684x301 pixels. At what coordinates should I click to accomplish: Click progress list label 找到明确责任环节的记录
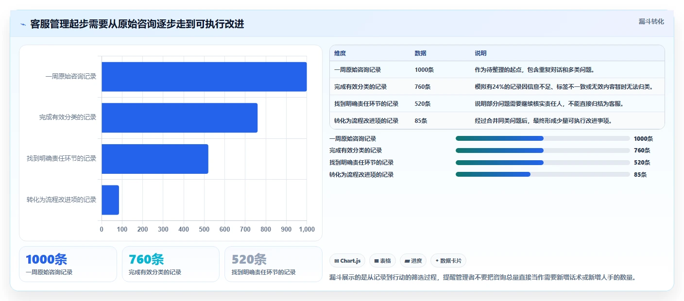(361, 163)
